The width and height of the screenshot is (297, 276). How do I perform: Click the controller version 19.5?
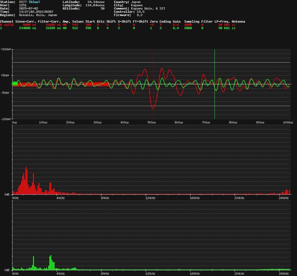point(140,12)
